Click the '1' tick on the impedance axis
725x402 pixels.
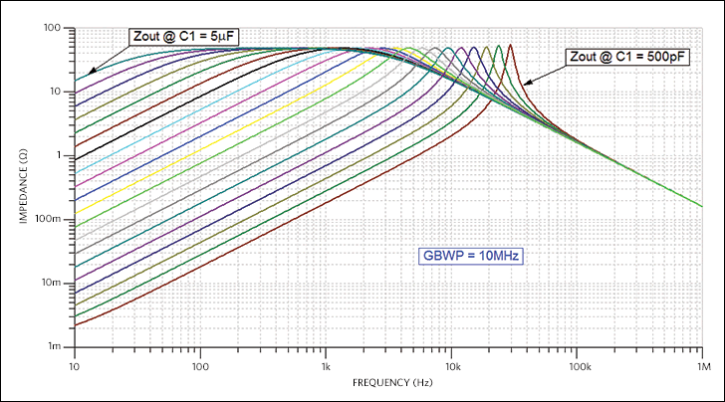pos(63,155)
